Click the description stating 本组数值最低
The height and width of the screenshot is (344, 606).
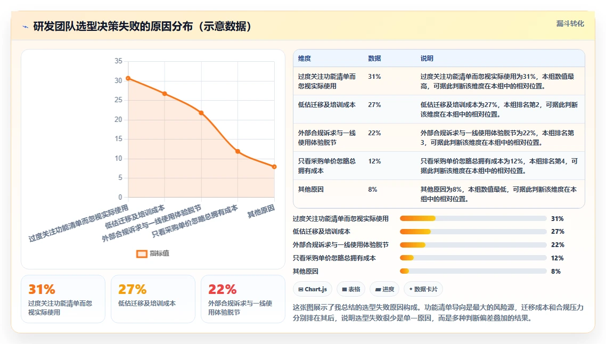(x=498, y=194)
